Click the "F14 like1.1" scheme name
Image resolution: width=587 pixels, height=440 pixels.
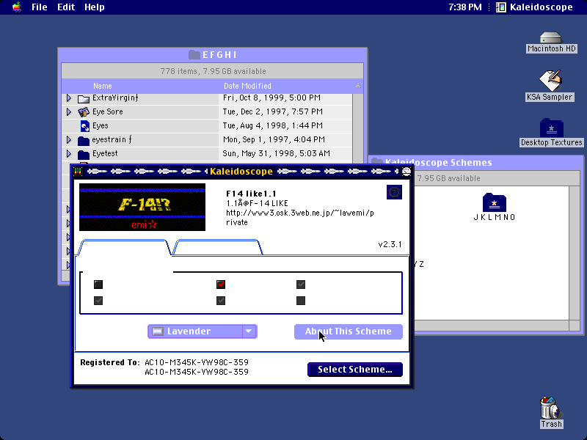(x=251, y=194)
